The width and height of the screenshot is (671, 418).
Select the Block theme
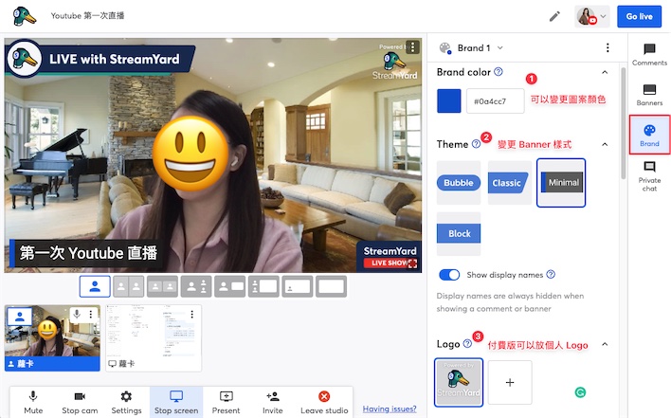[x=459, y=233]
